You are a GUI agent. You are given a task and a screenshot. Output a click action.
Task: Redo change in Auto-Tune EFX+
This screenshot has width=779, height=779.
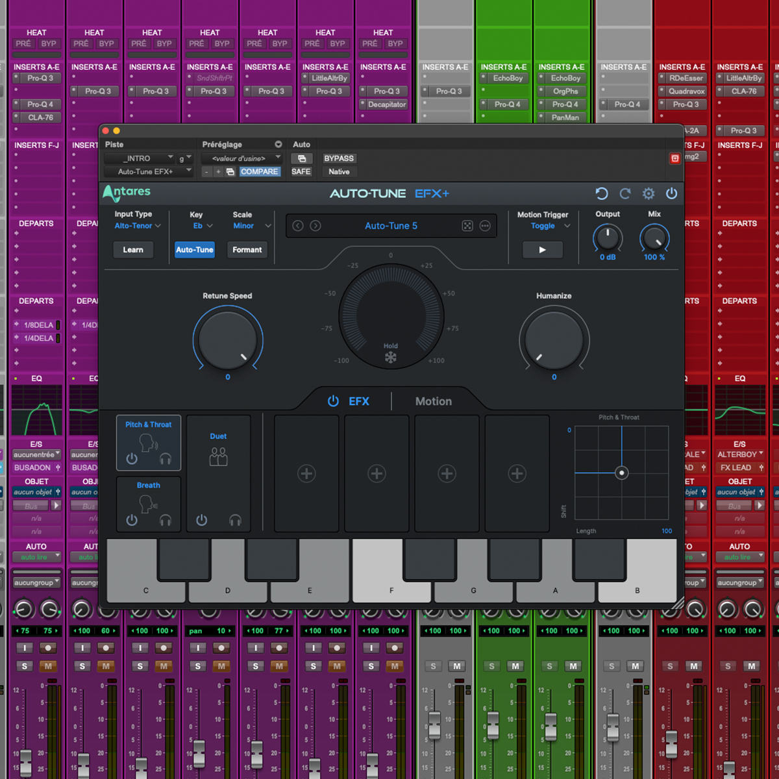(625, 193)
